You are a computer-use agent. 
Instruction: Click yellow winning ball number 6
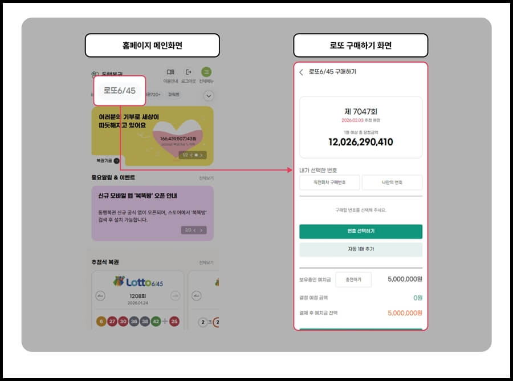coord(101,322)
